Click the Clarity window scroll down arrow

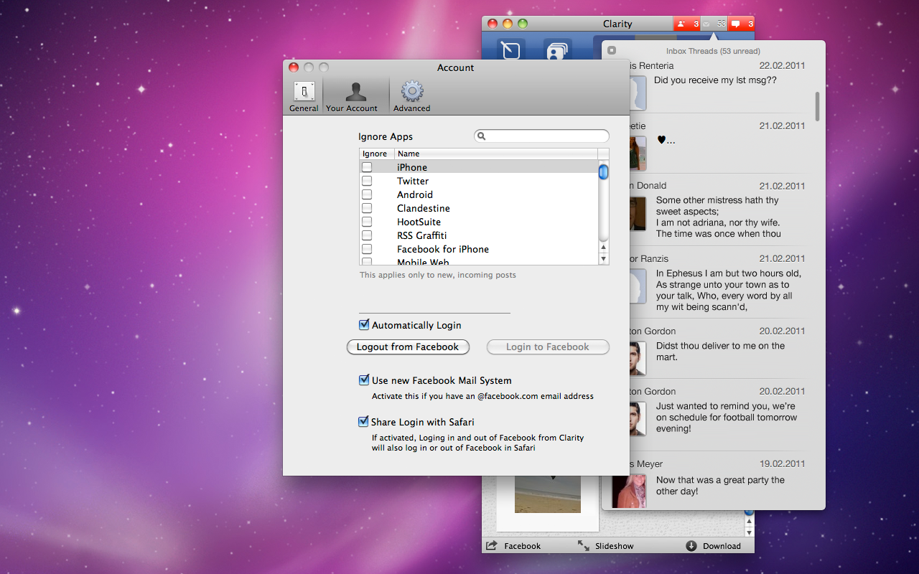point(750,533)
